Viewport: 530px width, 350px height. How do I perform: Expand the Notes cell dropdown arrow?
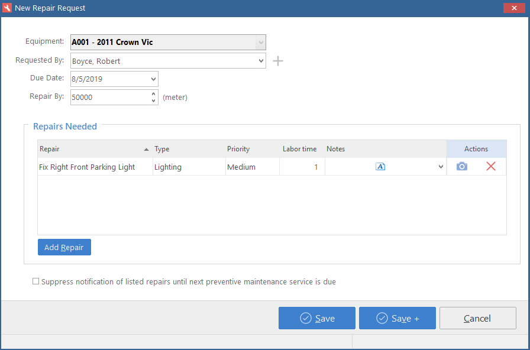click(441, 167)
